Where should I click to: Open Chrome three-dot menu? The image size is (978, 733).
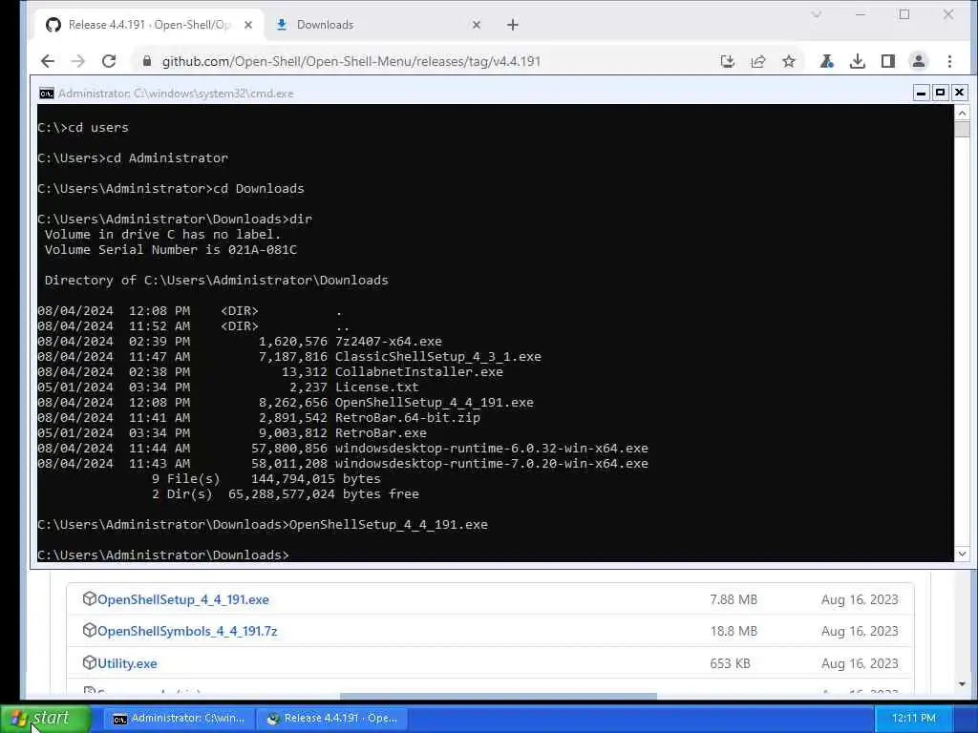[949, 61]
